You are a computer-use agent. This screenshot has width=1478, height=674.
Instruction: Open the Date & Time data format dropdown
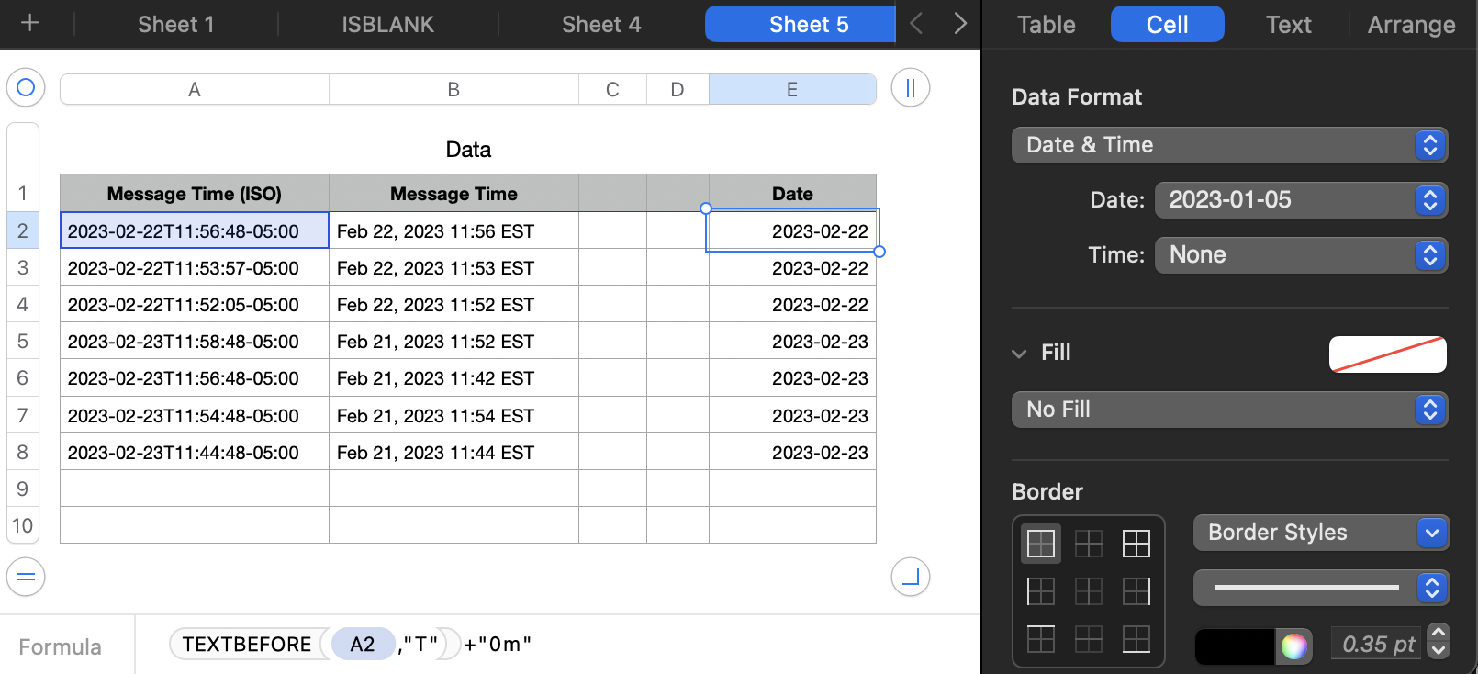1228,145
